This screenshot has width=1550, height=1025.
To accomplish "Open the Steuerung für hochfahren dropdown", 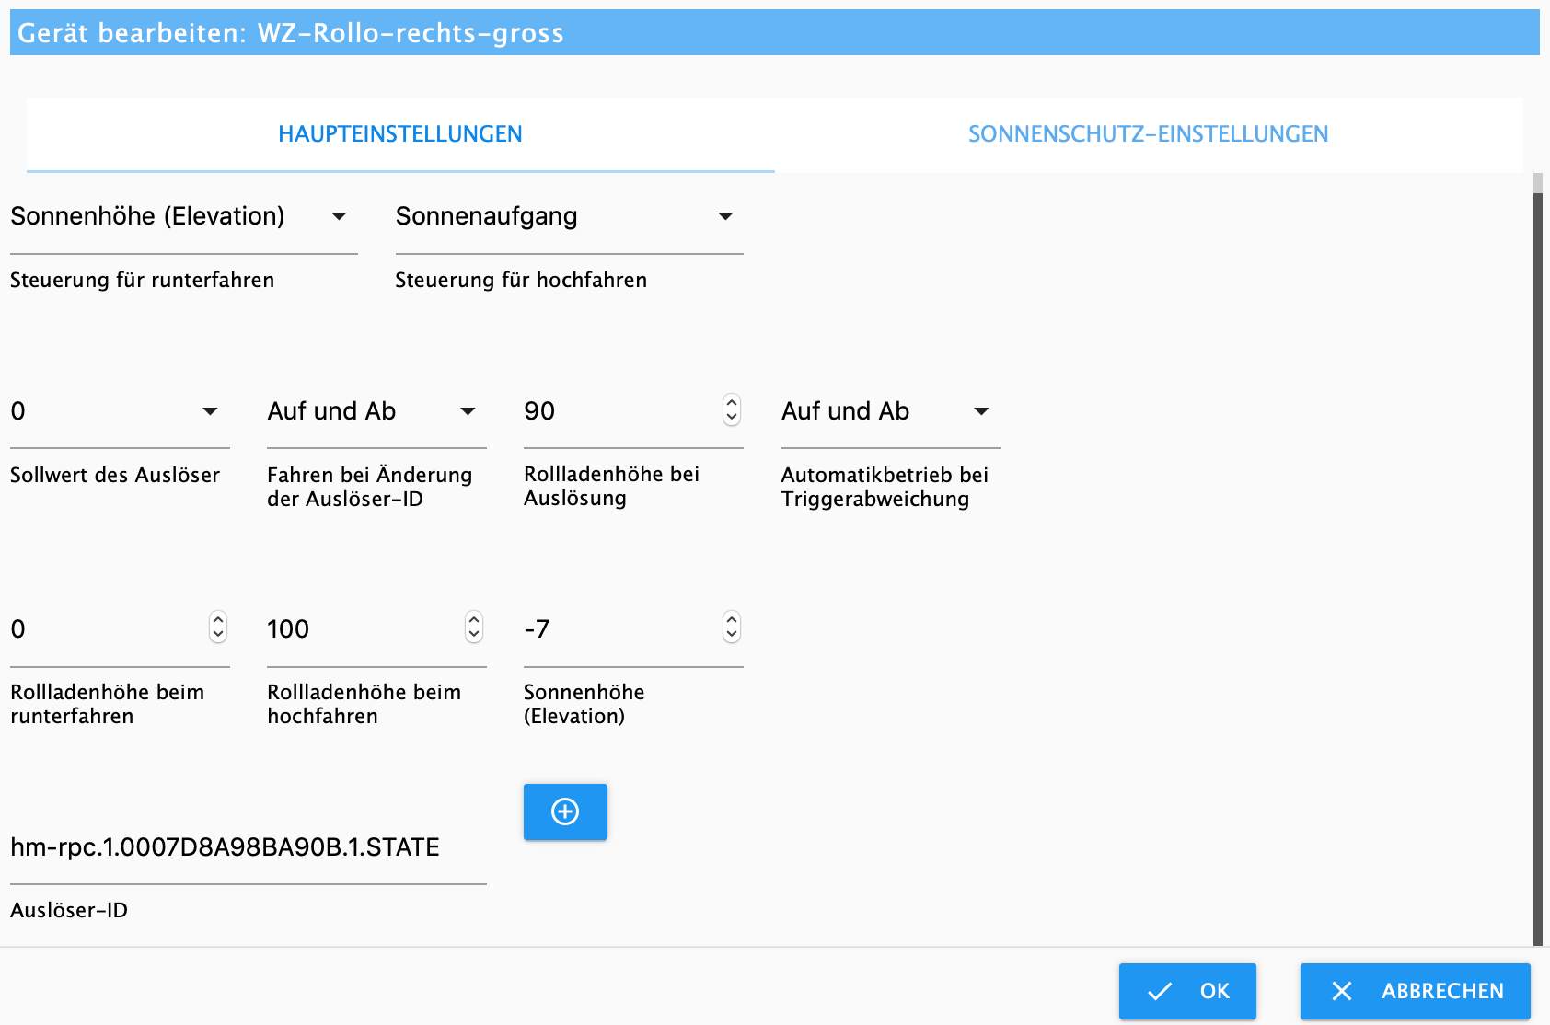I will pos(569,216).
